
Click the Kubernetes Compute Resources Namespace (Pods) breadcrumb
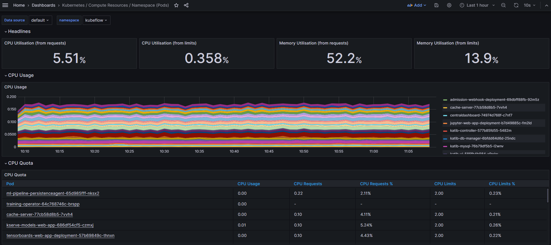pyautogui.click(x=115, y=5)
